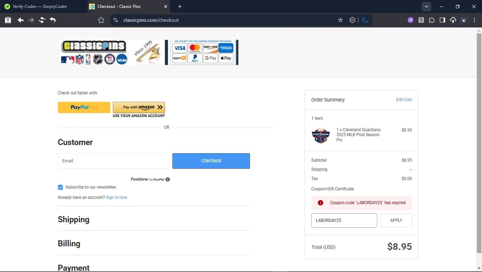The image size is (482, 272).
Task: Click the Tax $0.00 value
Action: pyautogui.click(x=406, y=179)
